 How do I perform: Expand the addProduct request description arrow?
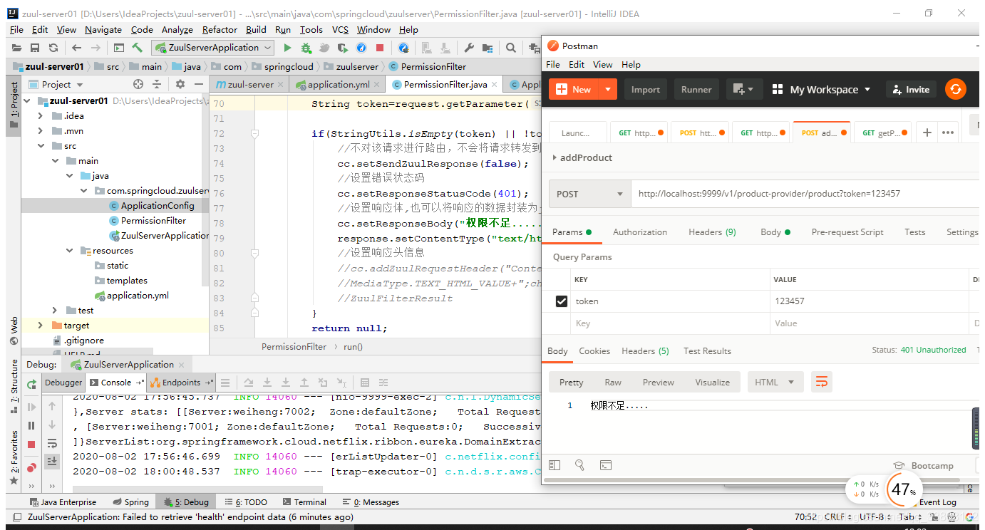(x=555, y=157)
